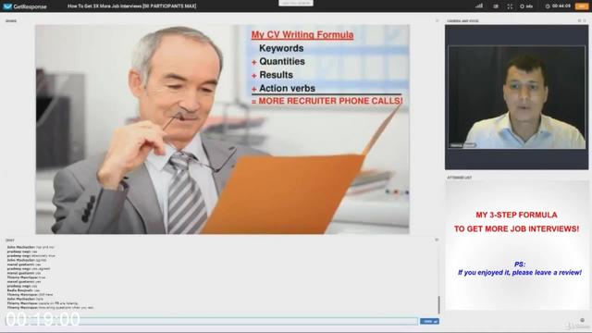Click the orange folder in shared slide
This screenshot has width=592, height=333.
[283, 193]
